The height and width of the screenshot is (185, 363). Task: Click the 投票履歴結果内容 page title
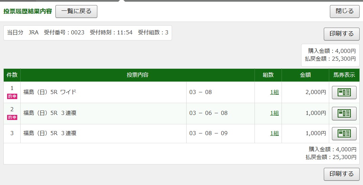[x=28, y=11]
